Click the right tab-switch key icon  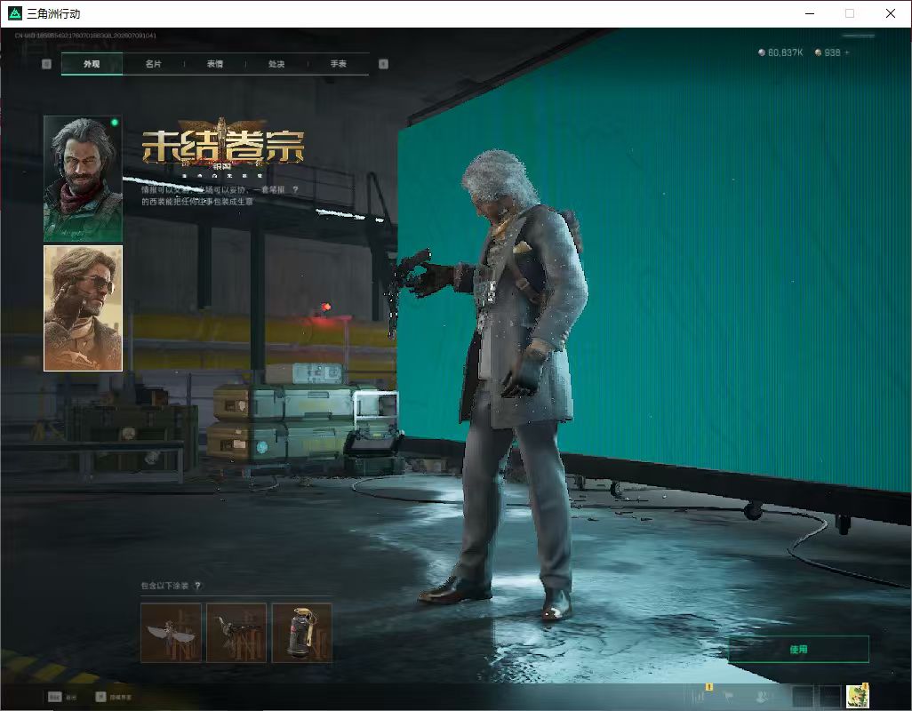tap(383, 64)
